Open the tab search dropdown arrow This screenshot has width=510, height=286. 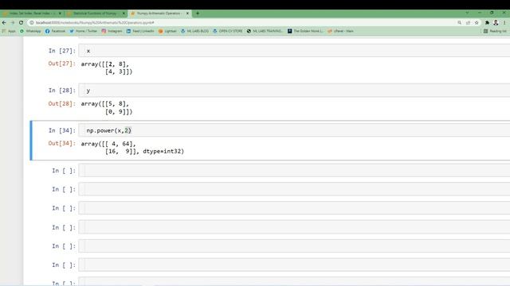[x=467, y=13]
